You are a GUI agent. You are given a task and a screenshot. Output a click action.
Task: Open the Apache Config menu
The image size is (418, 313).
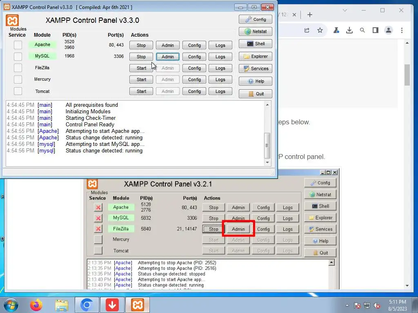[x=194, y=45]
